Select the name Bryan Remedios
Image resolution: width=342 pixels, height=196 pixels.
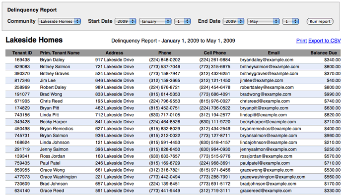tap(57, 129)
